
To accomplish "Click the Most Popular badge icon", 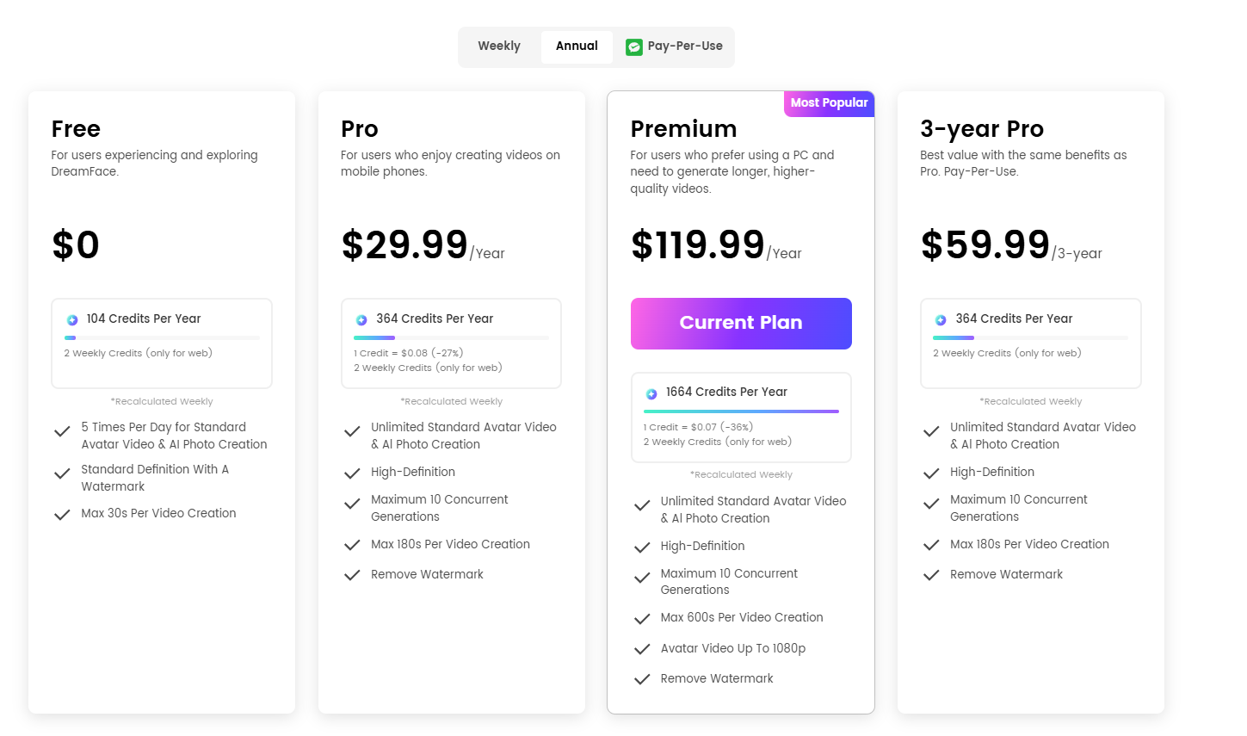I will pyautogui.click(x=829, y=103).
